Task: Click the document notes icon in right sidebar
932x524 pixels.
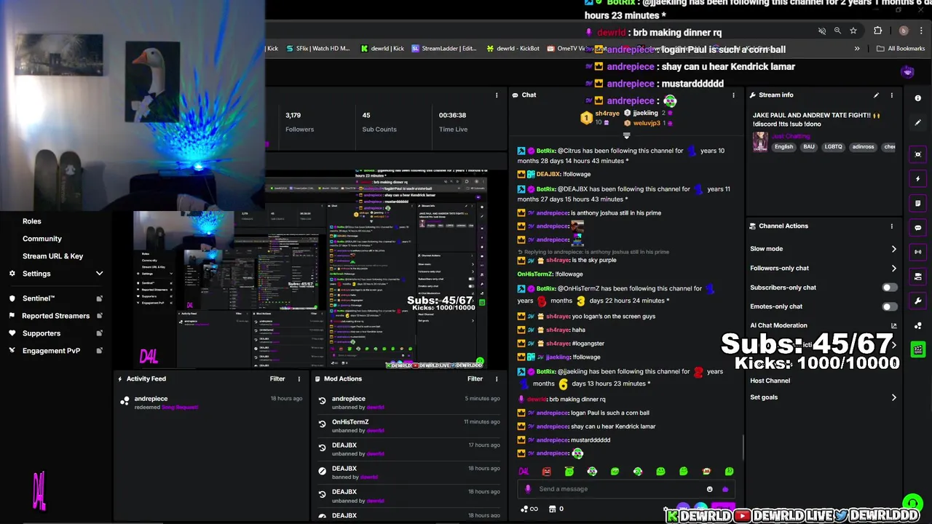Action: (917, 203)
